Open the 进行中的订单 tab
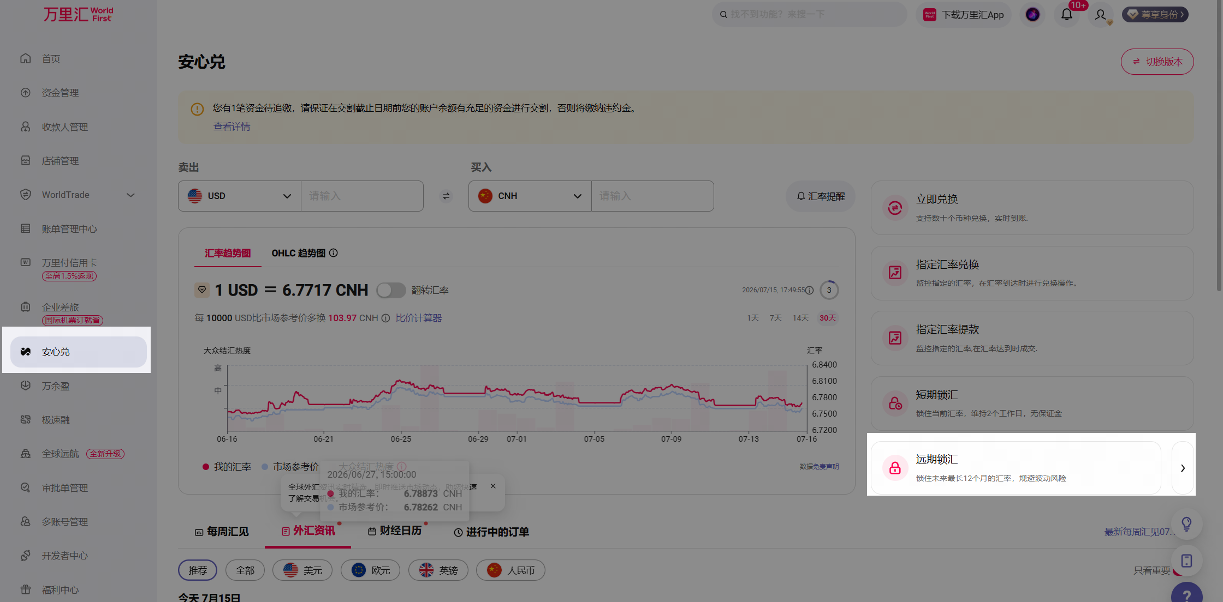This screenshot has height=602, width=1223. [491, 532]
